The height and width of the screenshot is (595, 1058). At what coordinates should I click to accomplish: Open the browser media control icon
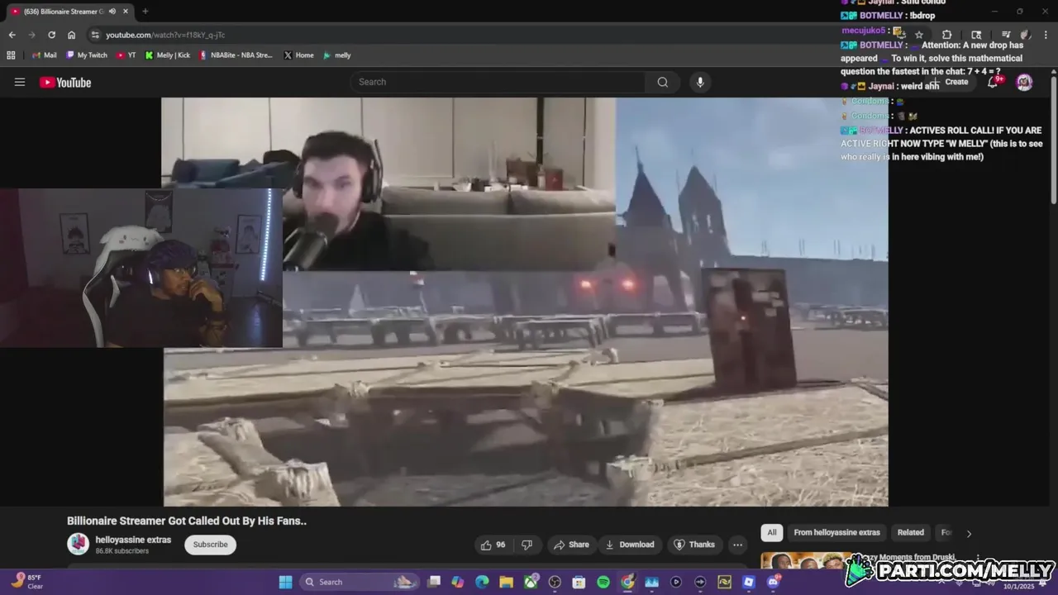point(1006,35)
